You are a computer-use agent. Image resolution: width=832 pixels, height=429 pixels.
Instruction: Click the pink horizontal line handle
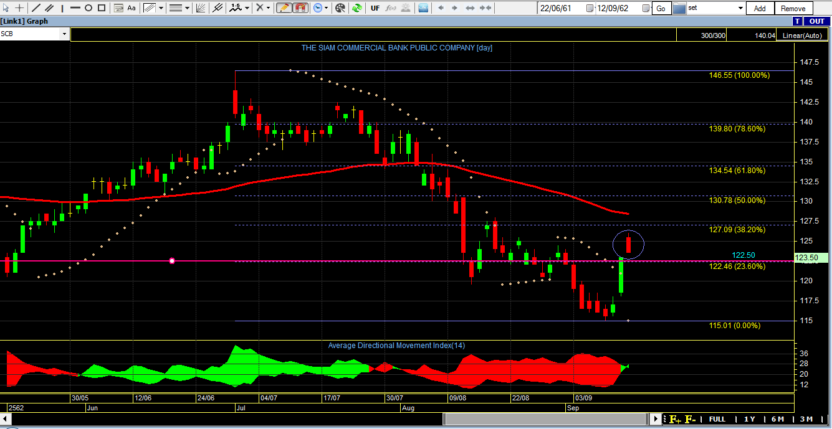coord(172,261)
